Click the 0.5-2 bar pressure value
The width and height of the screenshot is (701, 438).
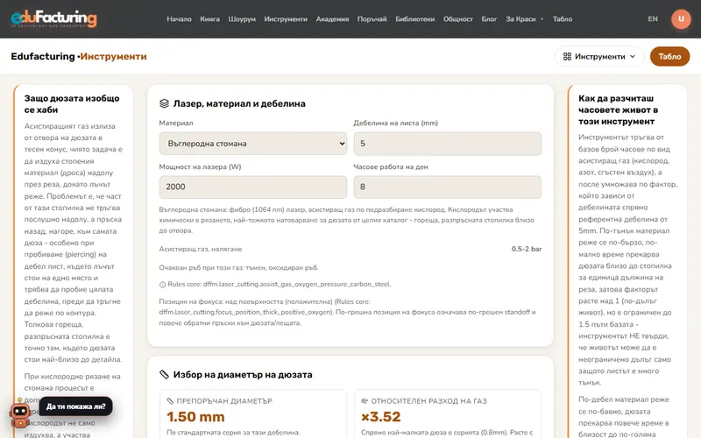pyautogui.click(x=527, y=249)
